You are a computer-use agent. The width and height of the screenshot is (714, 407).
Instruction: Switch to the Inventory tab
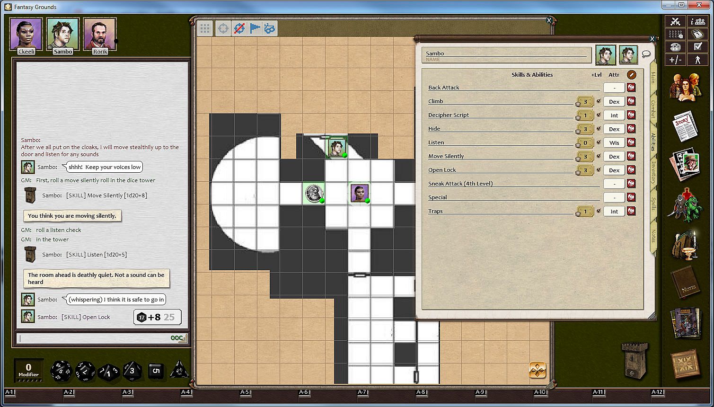(653, 173)
